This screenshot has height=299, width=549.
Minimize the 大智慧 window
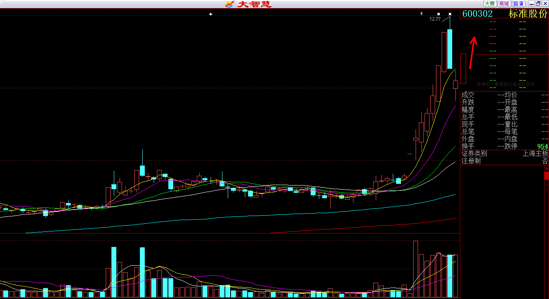point(532,4)
